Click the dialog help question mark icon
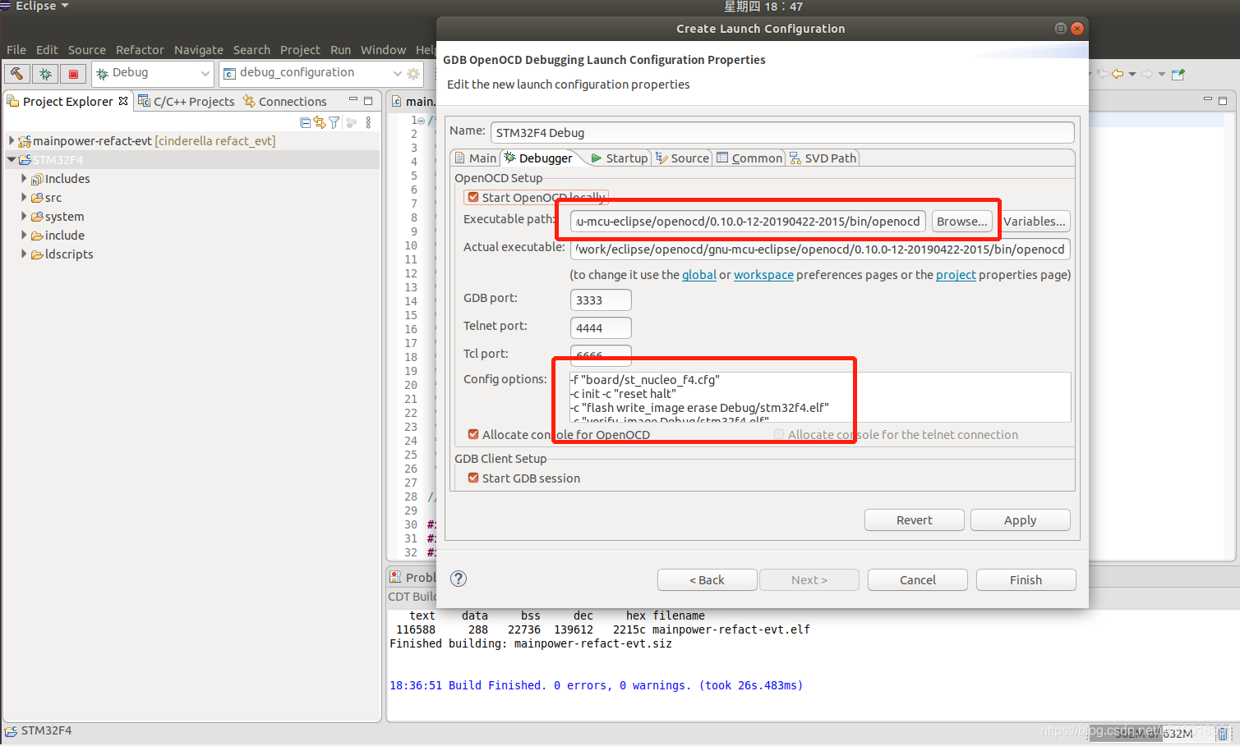Screen dimensions: 1240x746 coord(459,579)
